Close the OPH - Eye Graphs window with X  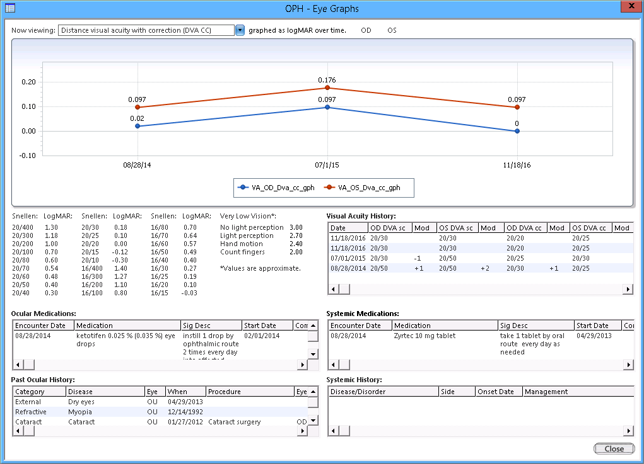coord(632,6)
